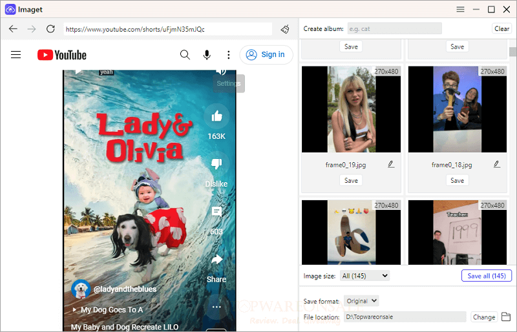The width and height of the screenshot is (517, 332).
Task: Open the Image size dropdown
Action: 364,276
